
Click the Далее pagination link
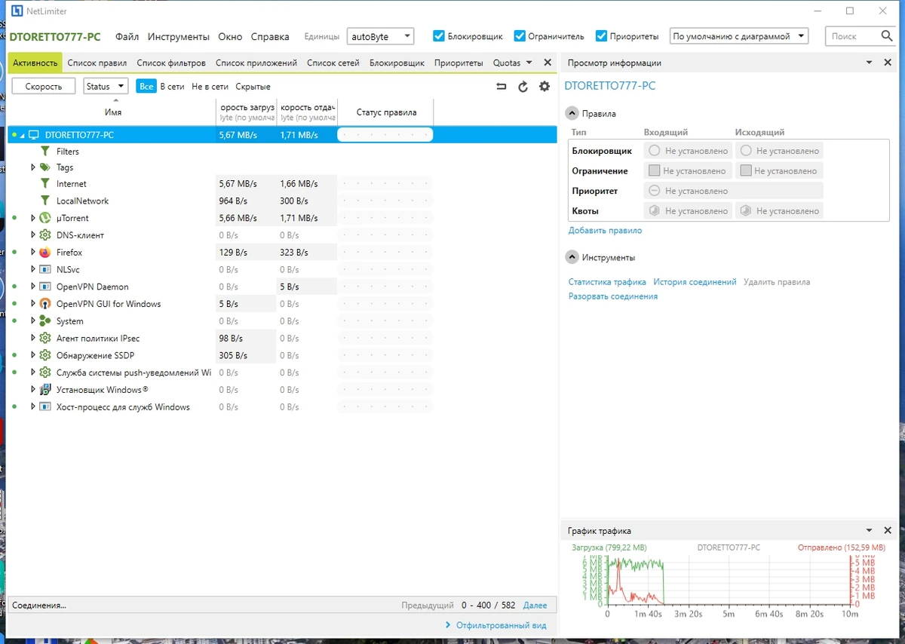535,606
